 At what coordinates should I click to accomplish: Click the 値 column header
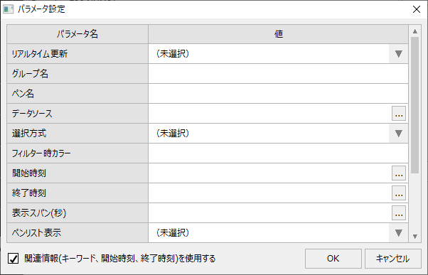pyautogui.click(x=278, y=34)
